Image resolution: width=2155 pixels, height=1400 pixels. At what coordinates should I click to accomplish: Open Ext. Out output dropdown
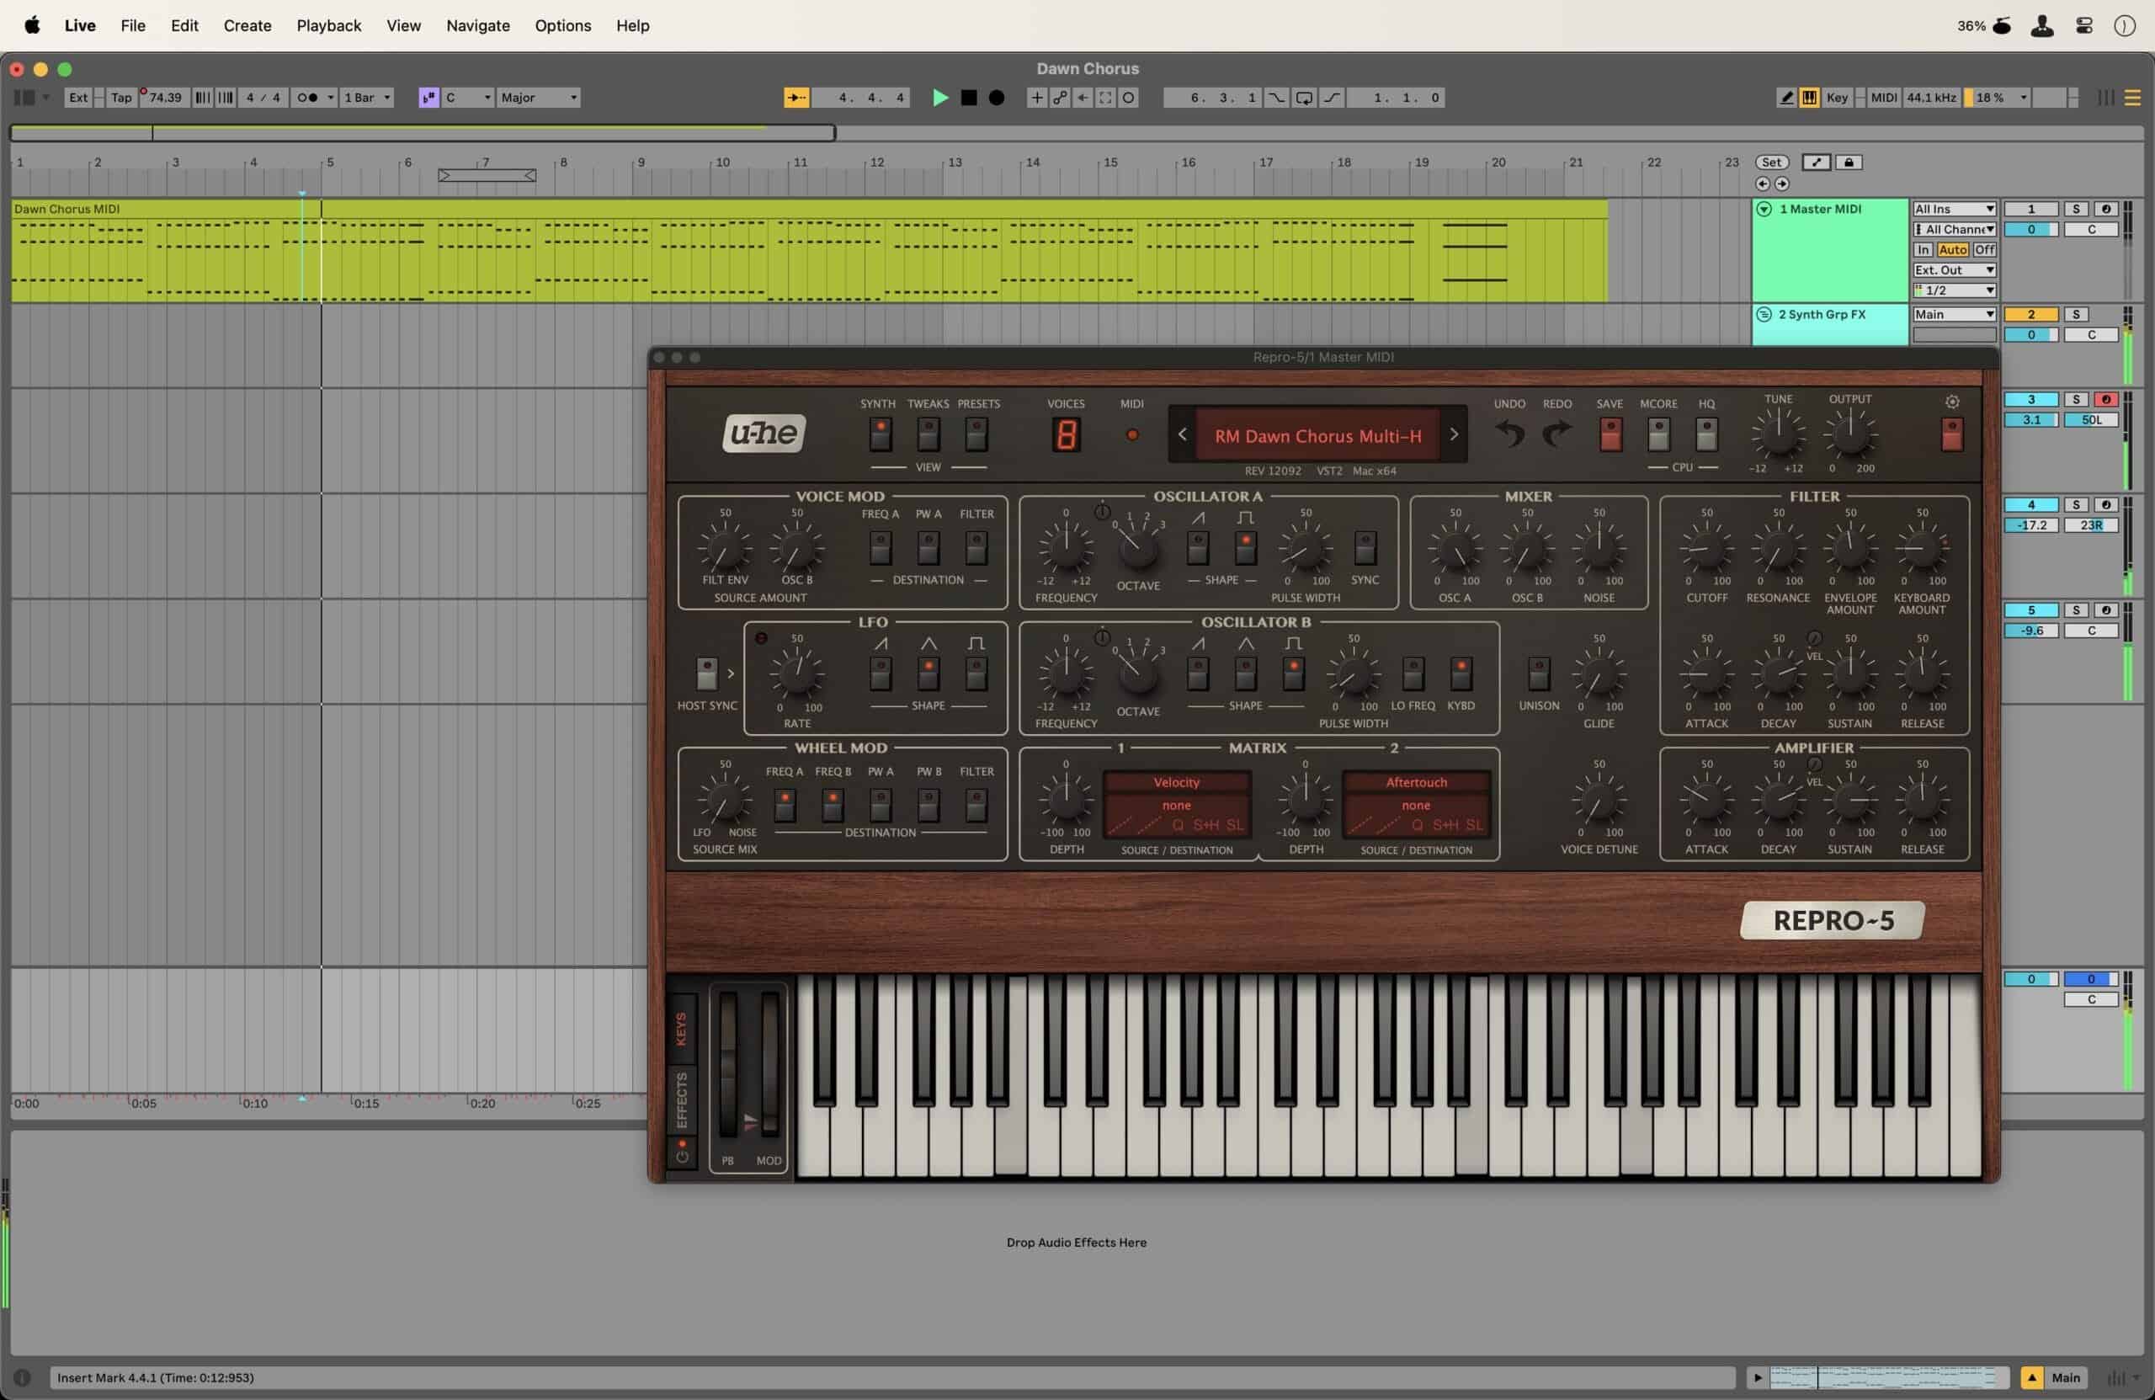point(1953,270)
